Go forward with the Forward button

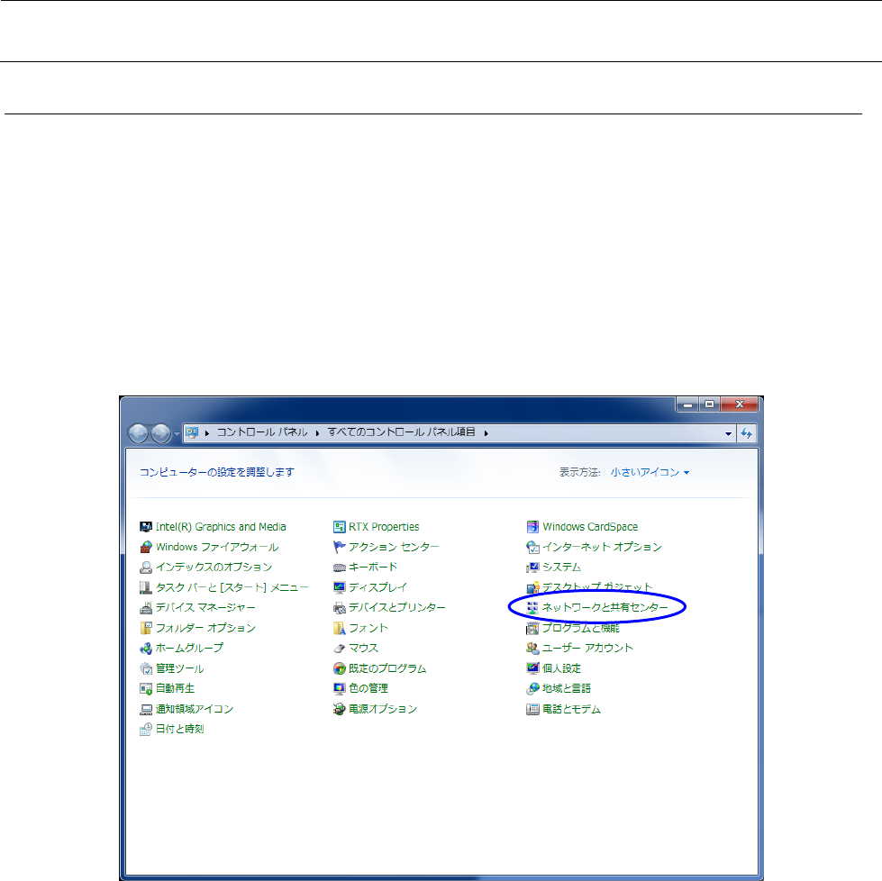[x=160, y=434]
